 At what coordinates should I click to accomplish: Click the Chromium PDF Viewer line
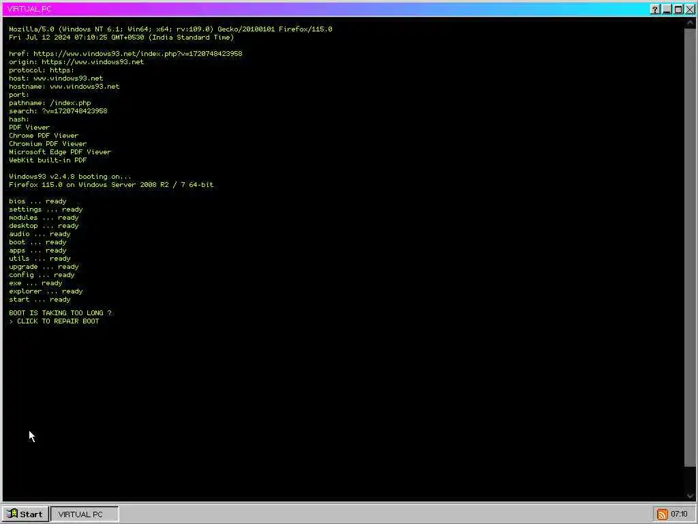48,144
